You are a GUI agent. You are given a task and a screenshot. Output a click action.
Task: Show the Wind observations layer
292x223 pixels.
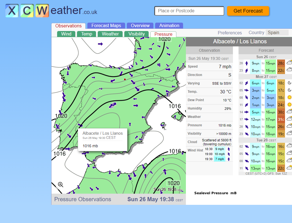click(66, 34)
